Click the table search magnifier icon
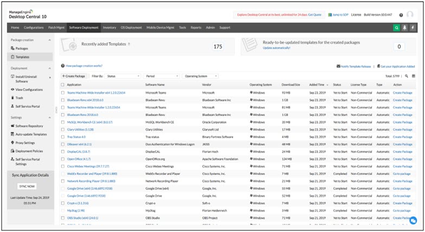Screen dimensions: 425x232 point(407,76)
